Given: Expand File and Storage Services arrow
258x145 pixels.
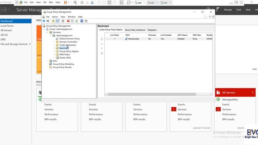Looking at the screenshot, I should pos(30,44).
